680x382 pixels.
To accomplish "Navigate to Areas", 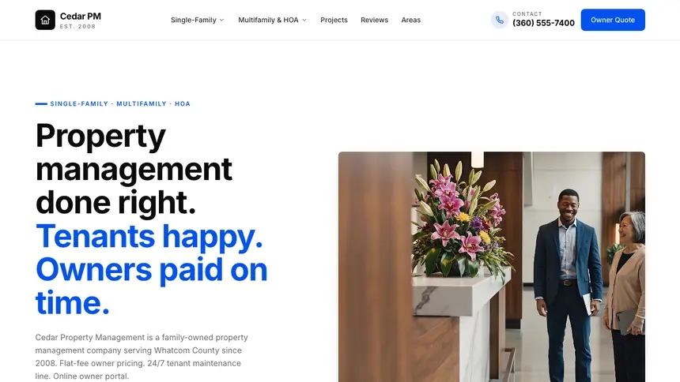I will (x=410, y=20).
